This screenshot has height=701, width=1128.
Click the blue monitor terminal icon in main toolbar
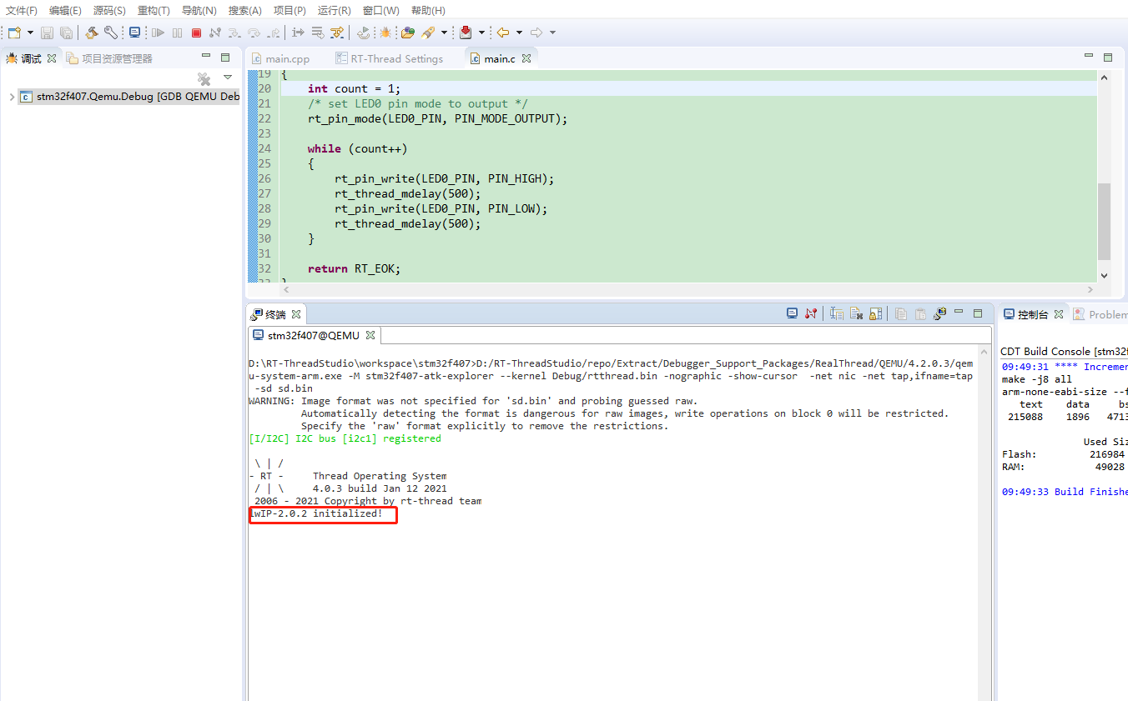click(x=134, y=33)
